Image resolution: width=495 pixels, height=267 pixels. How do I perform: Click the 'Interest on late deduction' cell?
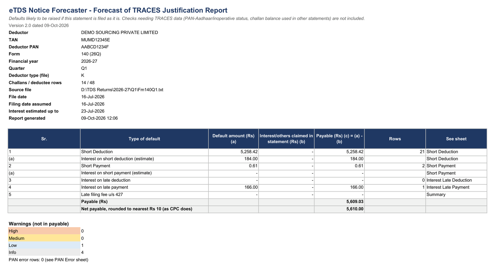pyautogui.click(x=144, y=180)
